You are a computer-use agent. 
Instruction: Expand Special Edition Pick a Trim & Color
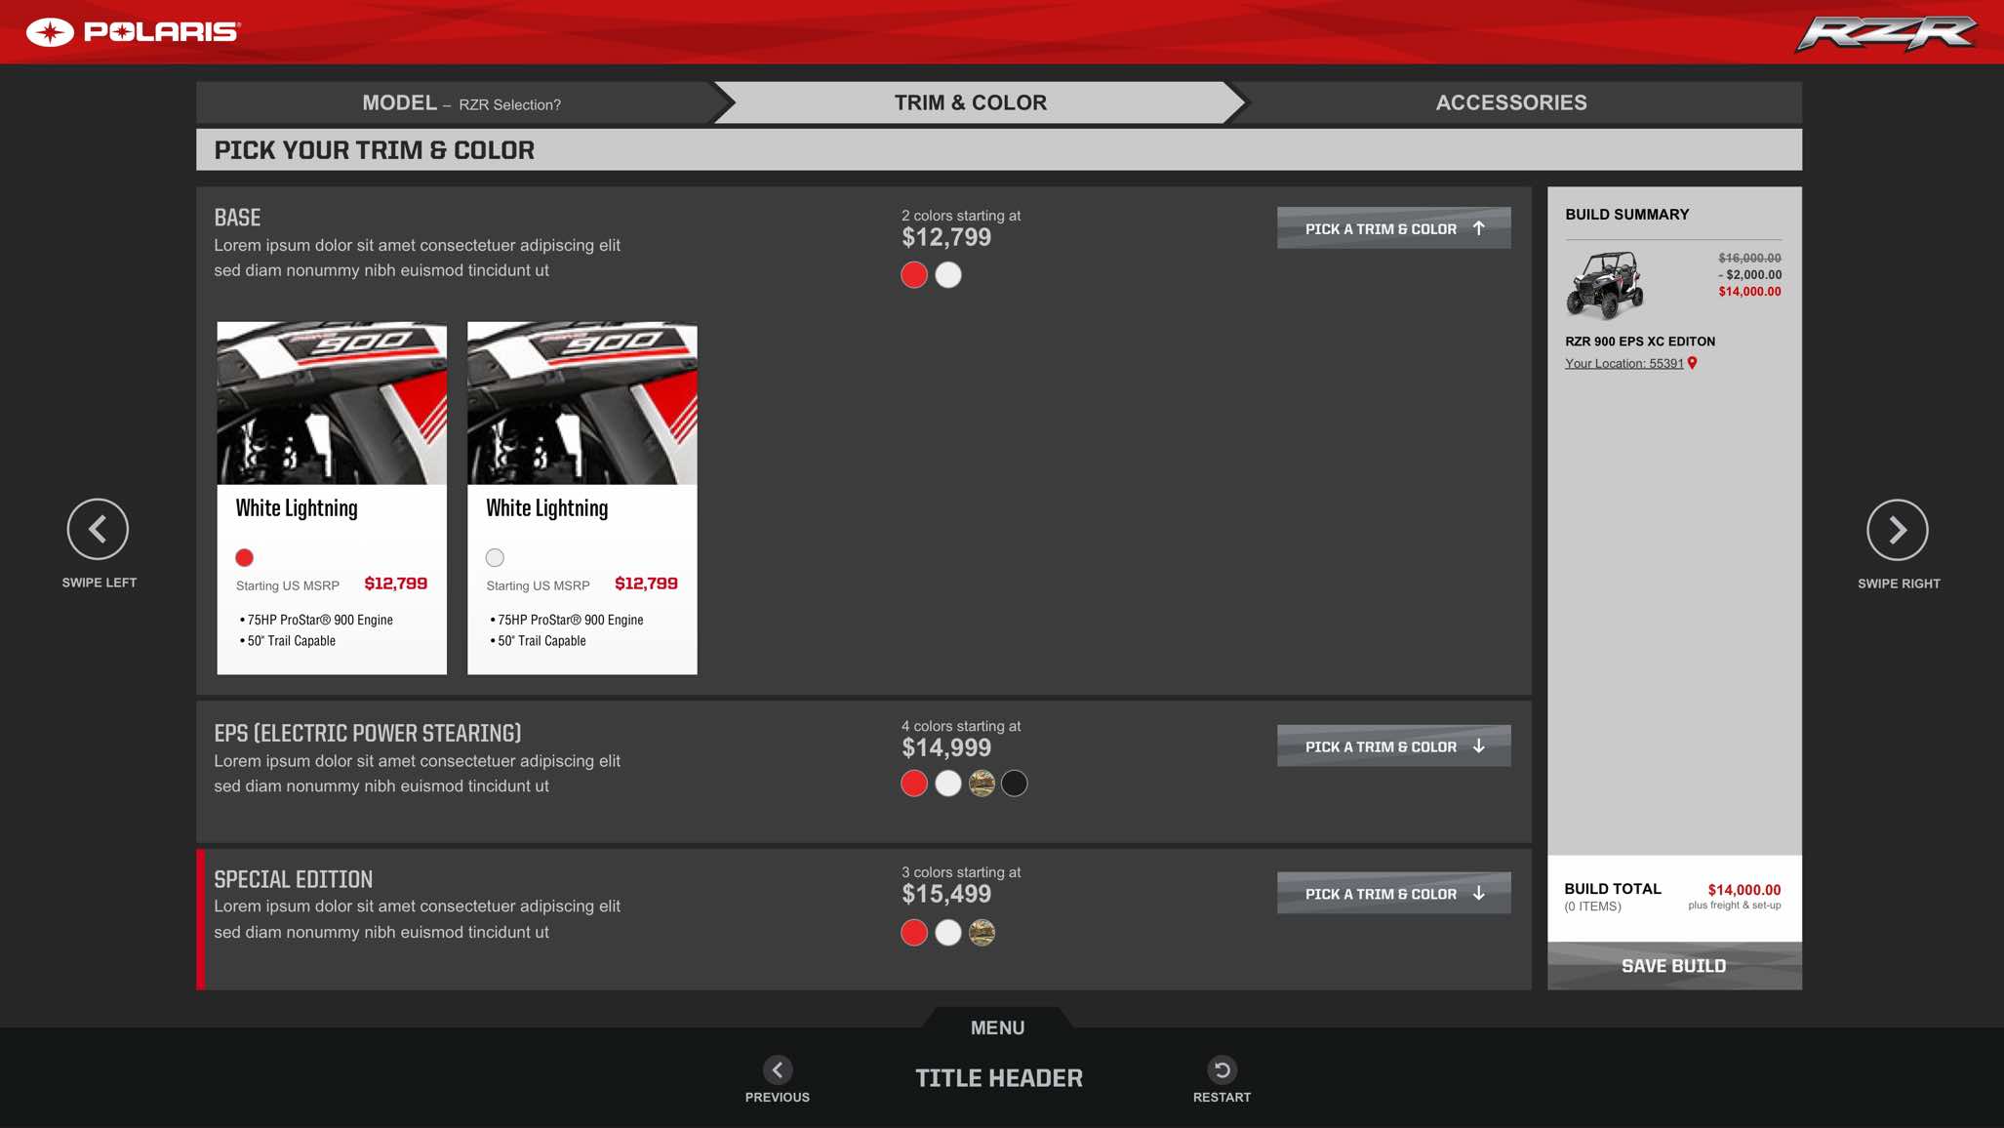pos(1393,894)
